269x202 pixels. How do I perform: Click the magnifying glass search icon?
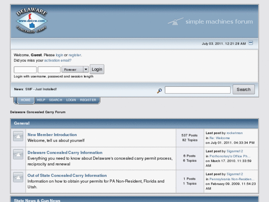click(159, 90)
